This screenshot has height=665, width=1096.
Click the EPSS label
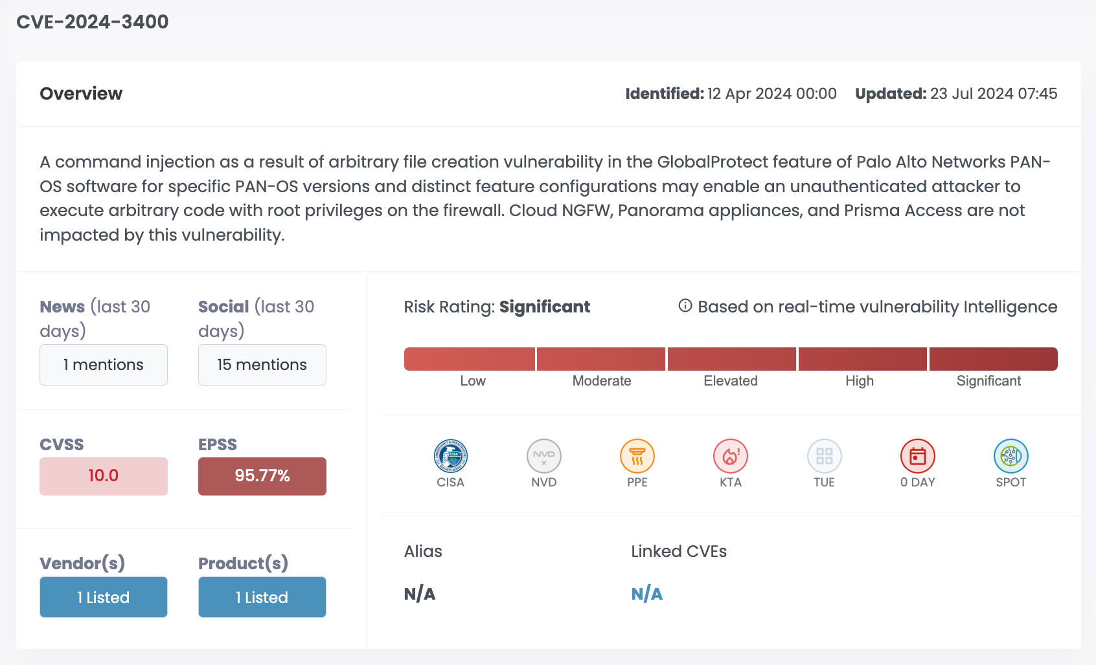click(x=218, y=444)
